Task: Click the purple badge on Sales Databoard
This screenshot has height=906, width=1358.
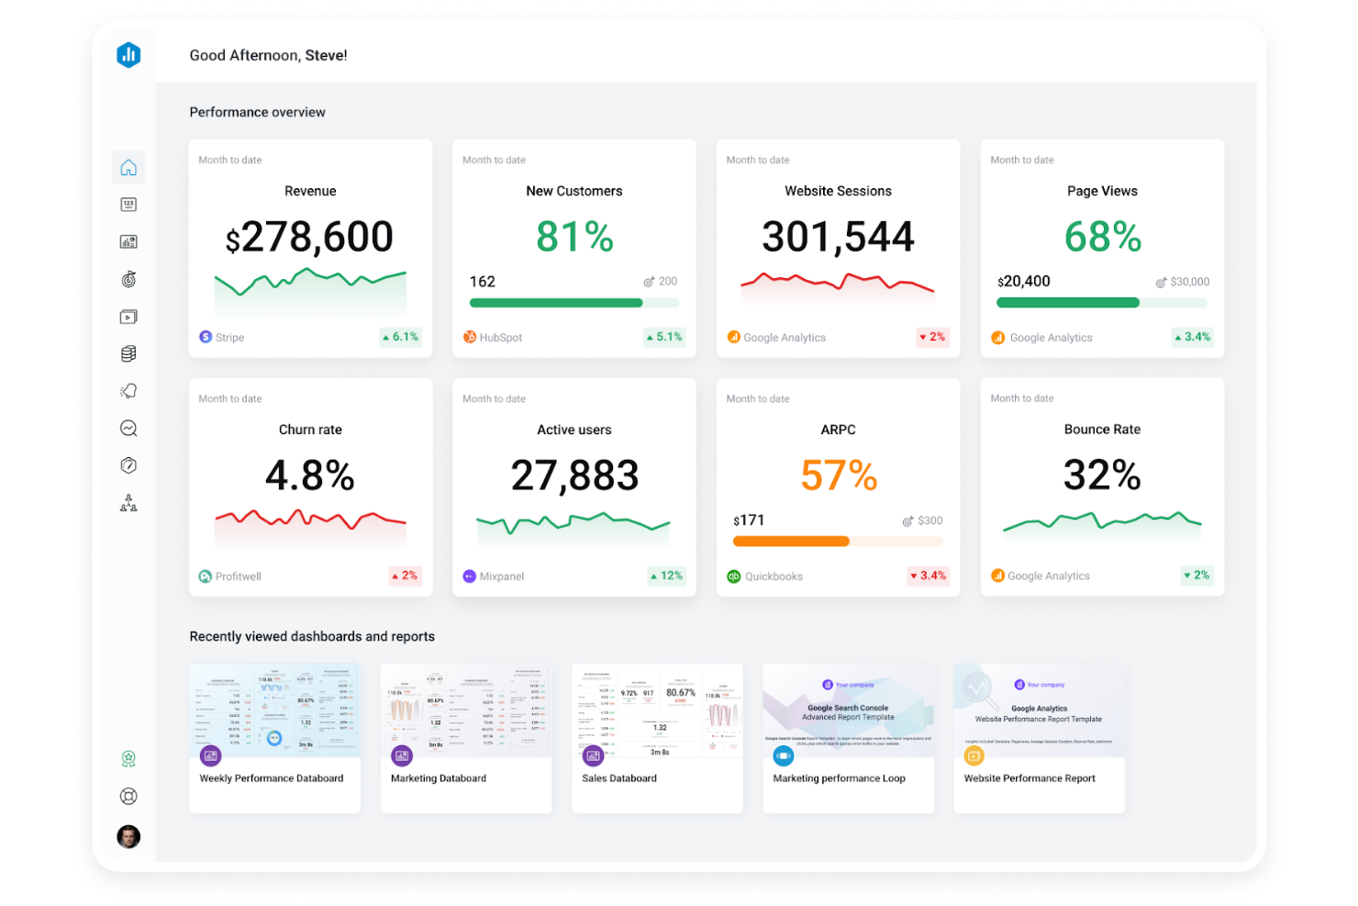Action: 593,755
